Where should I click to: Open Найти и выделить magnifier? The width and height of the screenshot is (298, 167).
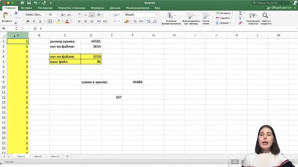[x=266, y=19]
